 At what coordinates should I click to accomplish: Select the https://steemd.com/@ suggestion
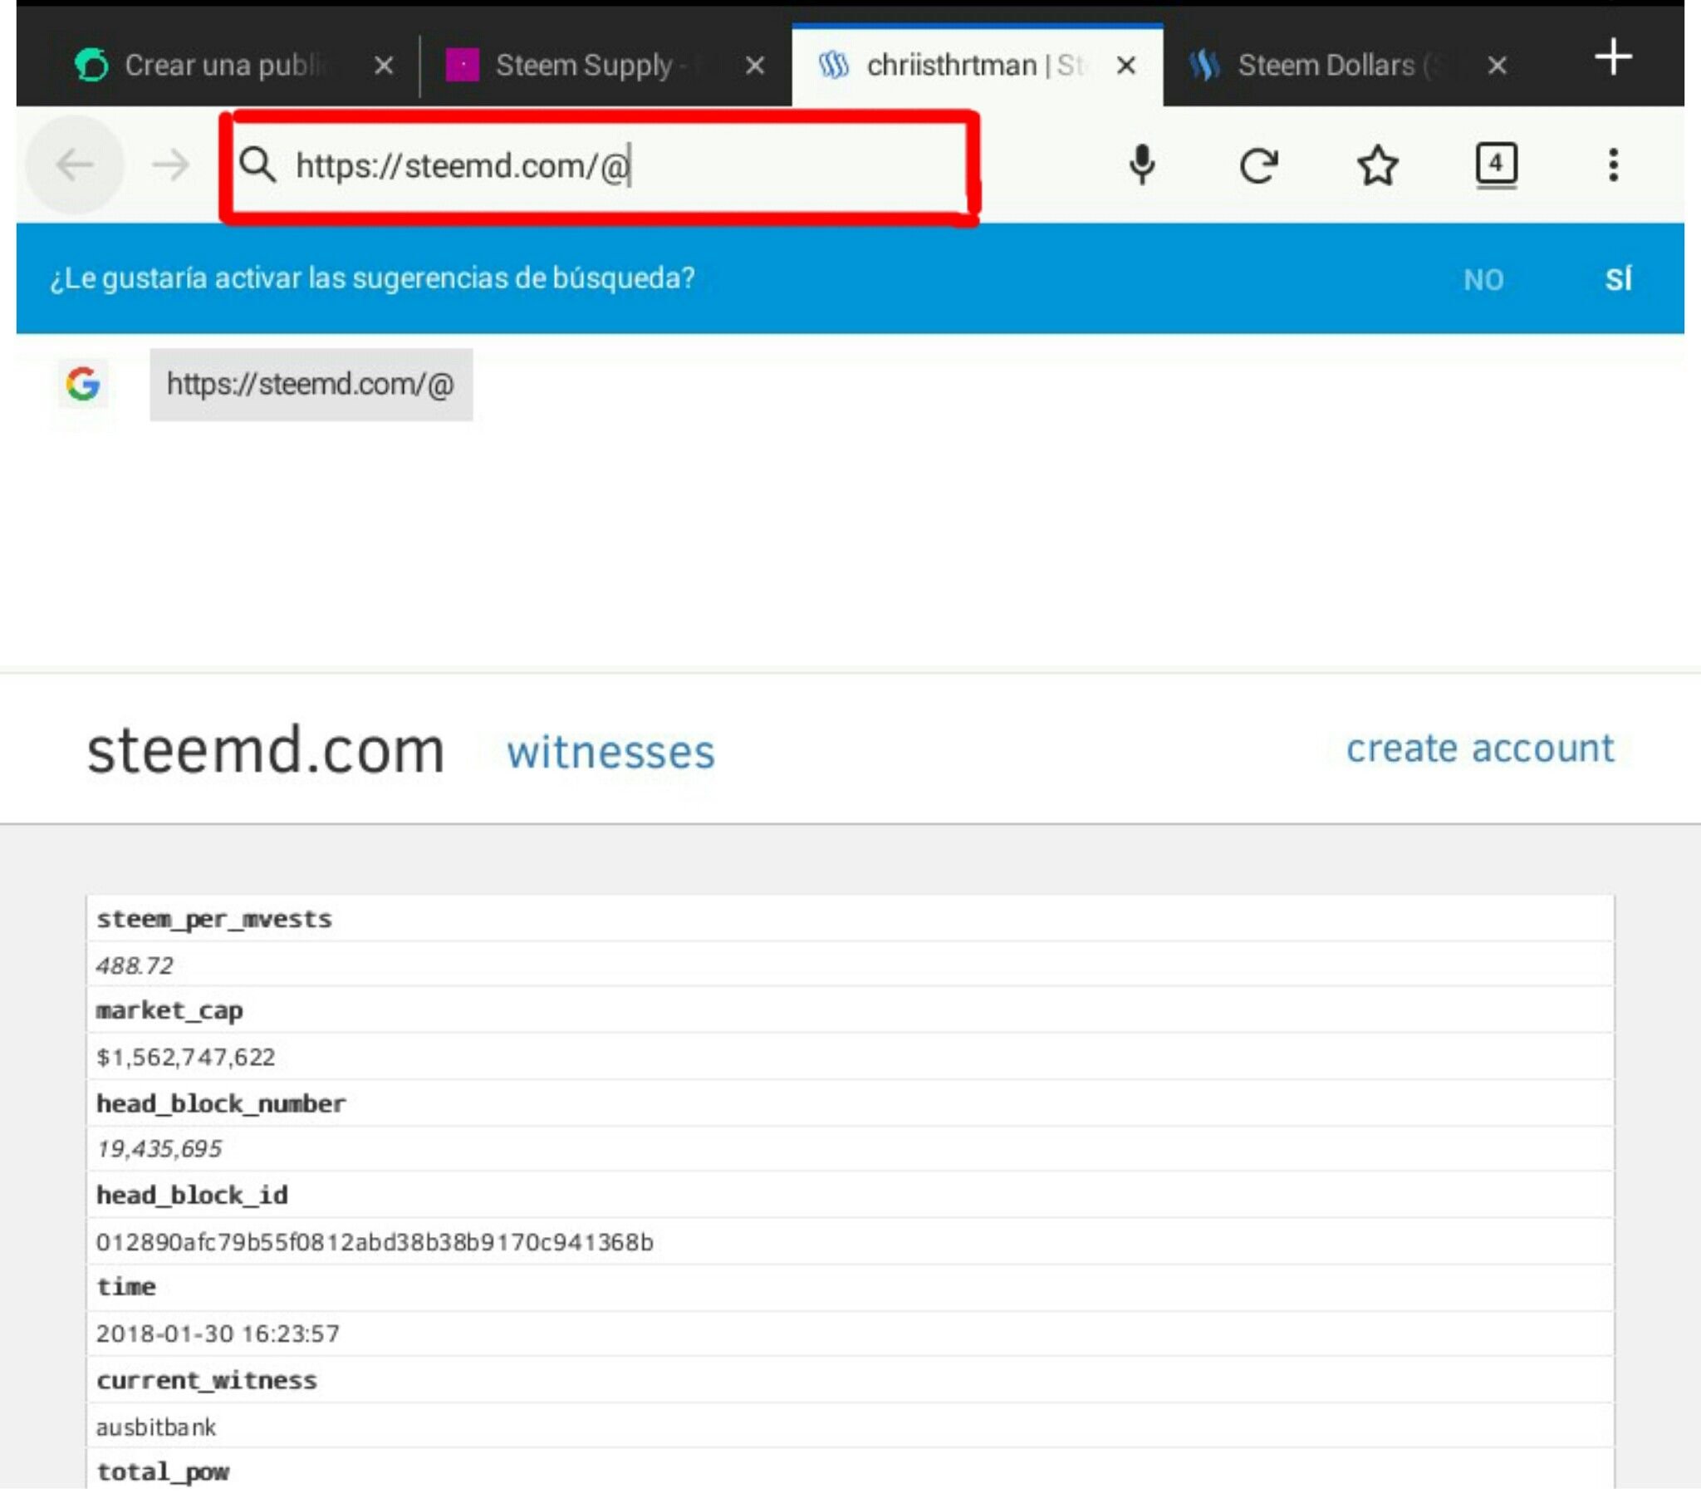tap(311, 384)
